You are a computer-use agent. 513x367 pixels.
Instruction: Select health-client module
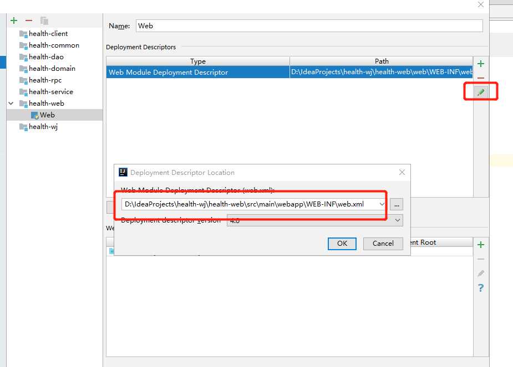tap(48, 34)
